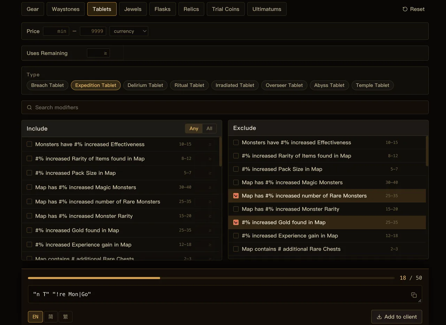The height and width of the screenshot is (325, 446).
Task: Select the Irradiated Tablet type
Action: tap(235, 85)
